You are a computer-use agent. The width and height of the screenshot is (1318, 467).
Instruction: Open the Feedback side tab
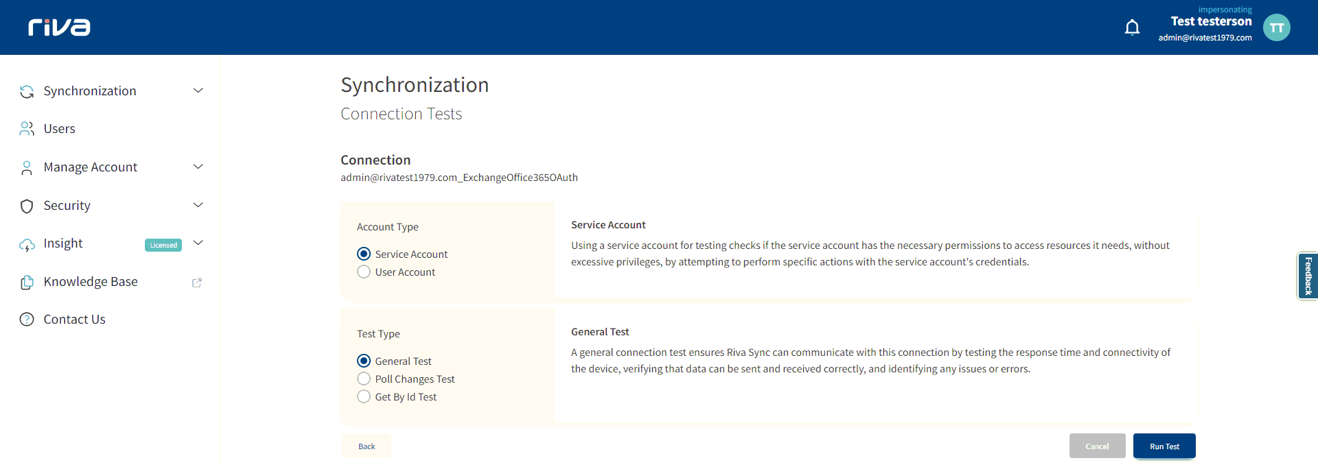[x=1308, y=276]
